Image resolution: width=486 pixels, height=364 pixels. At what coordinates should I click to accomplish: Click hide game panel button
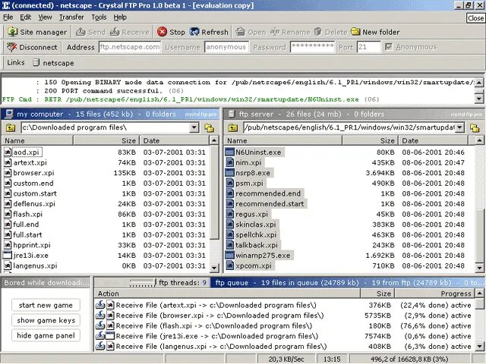tap(46, 335)
